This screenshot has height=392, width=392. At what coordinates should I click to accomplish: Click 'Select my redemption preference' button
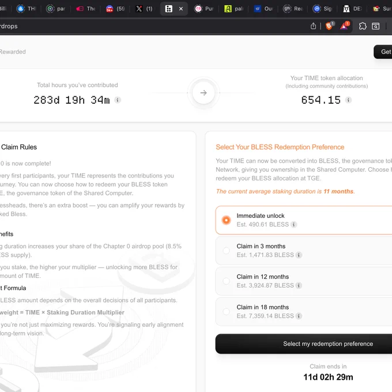pos(303,344)
